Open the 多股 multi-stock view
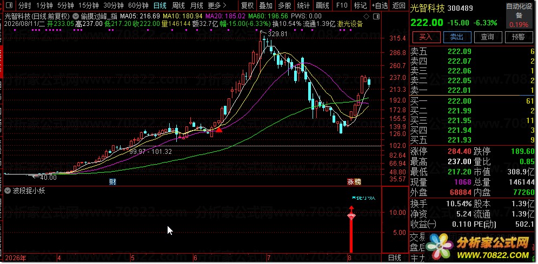The width and height of the screenshot is (538, 264). [x=284, y=5]
